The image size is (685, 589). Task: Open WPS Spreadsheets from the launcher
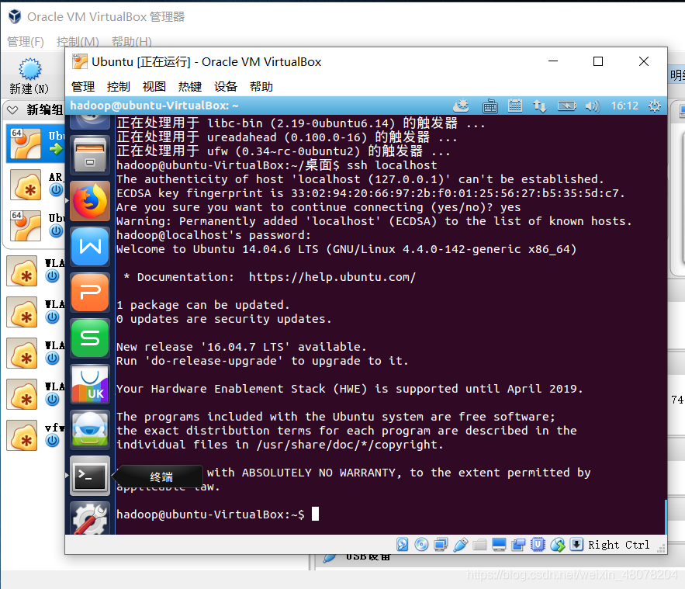(88, 338)
